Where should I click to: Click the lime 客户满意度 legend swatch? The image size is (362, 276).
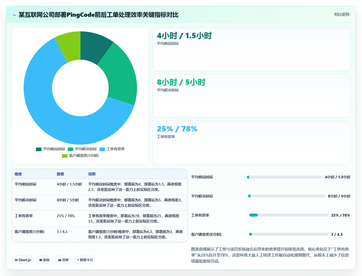[x=64, y=156]
